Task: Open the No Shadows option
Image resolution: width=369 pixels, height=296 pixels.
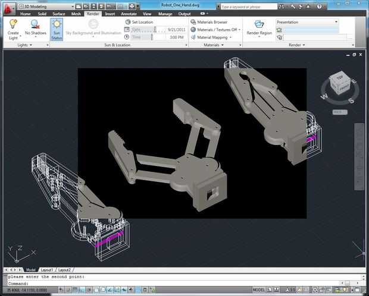Action: [36, 29]
